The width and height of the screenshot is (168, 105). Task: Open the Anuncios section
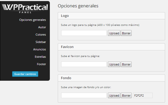pyautogui.click(x=40, y=49)
